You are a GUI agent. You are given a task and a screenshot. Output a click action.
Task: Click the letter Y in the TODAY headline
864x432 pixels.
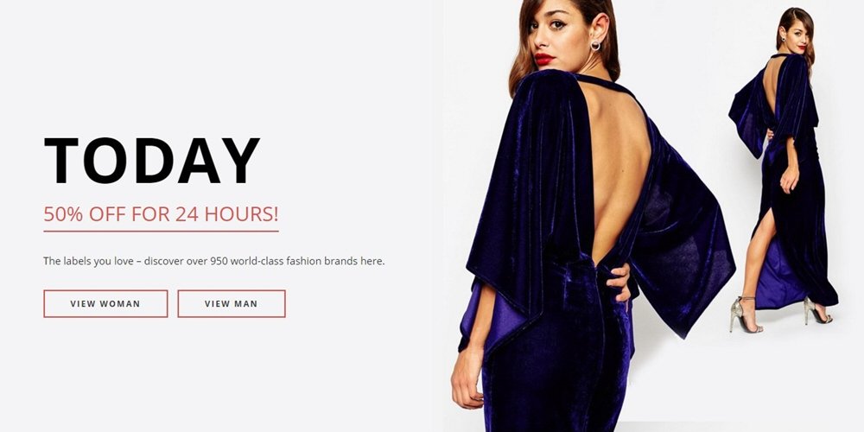click(x=239, y=161)
